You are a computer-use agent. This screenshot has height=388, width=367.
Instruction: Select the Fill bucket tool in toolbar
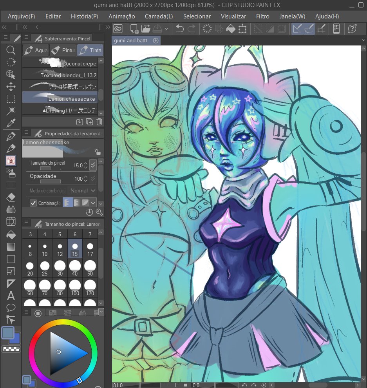coord(11,235)
